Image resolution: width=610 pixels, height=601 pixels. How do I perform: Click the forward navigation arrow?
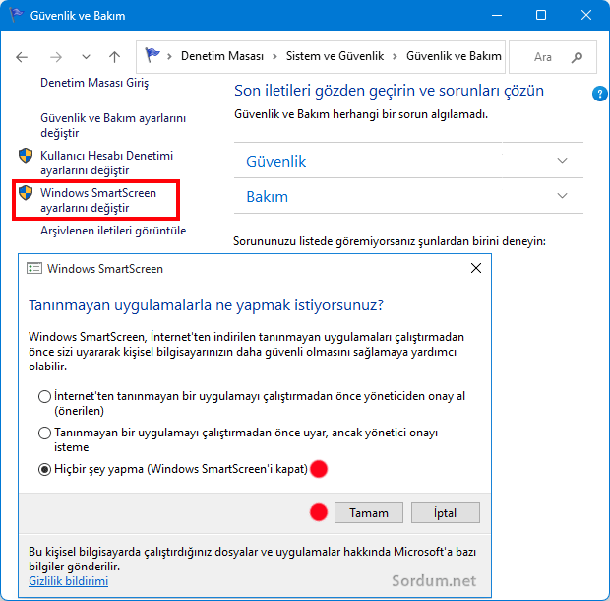[x=56, y=58]
